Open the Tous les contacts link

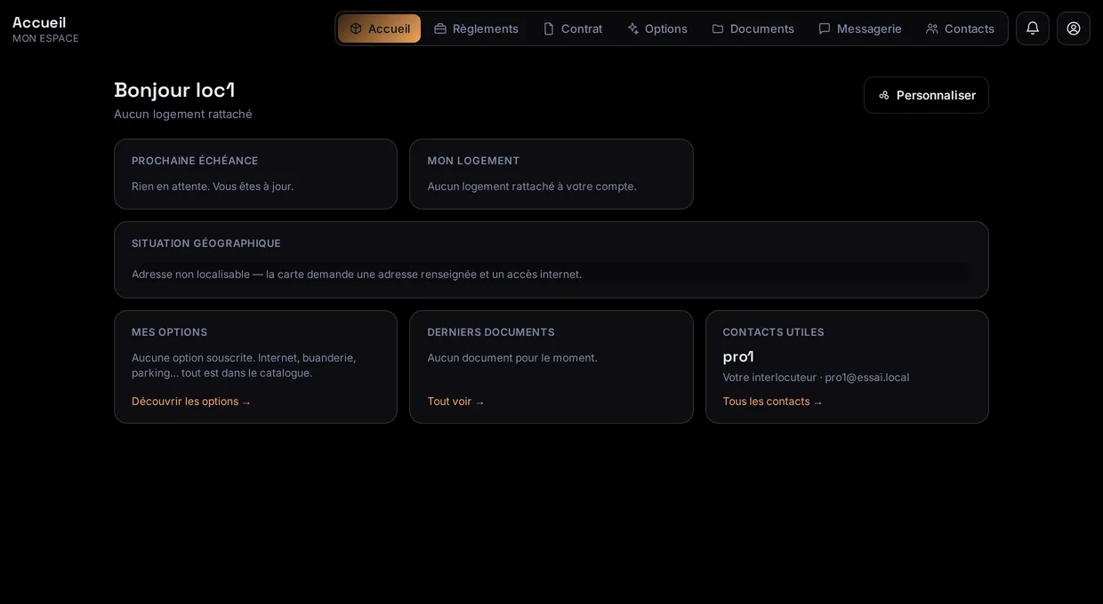(772, 401)
